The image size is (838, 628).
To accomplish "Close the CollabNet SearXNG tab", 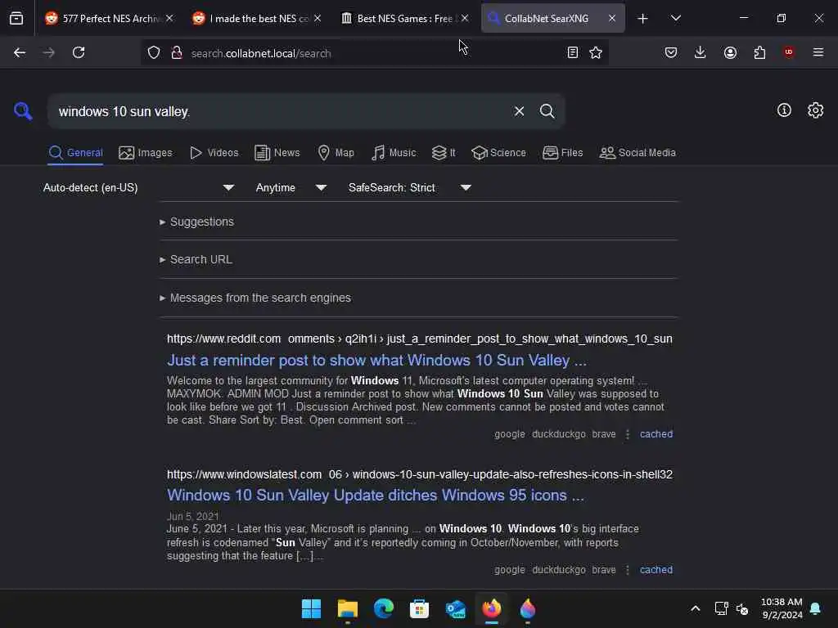I will pyautogui.click(x=612, y=18).
